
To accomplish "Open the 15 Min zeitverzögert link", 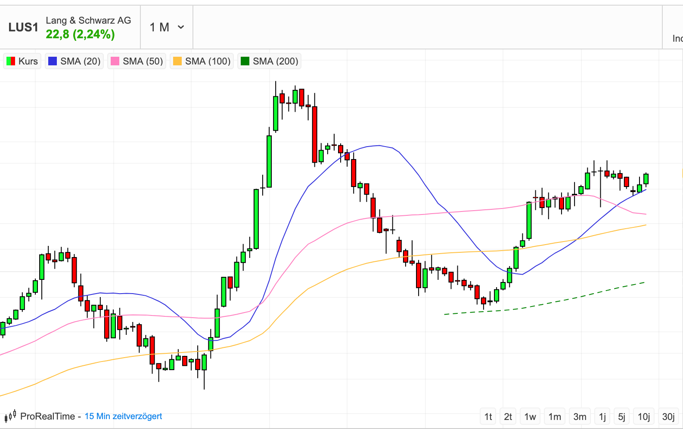I will tap(123, 416).
